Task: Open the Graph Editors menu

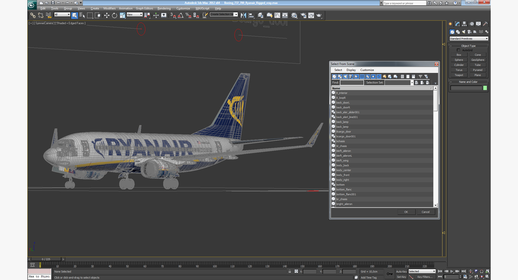Action: 145,8
